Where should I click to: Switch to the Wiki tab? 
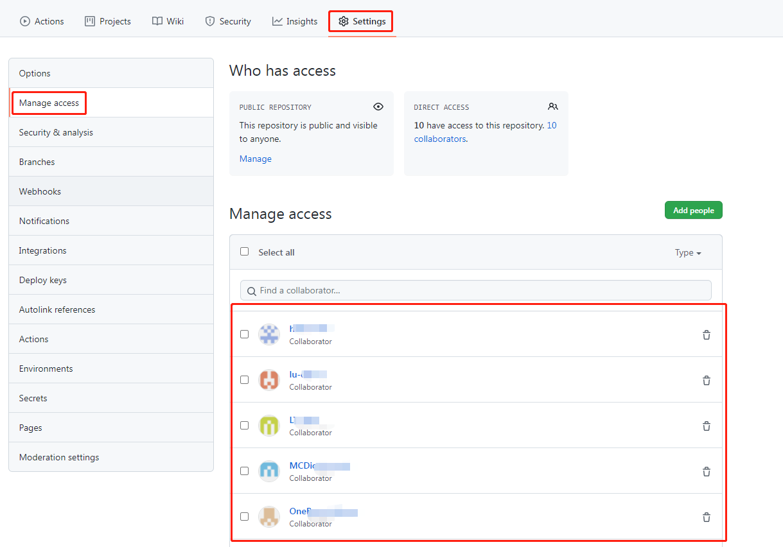168,21
